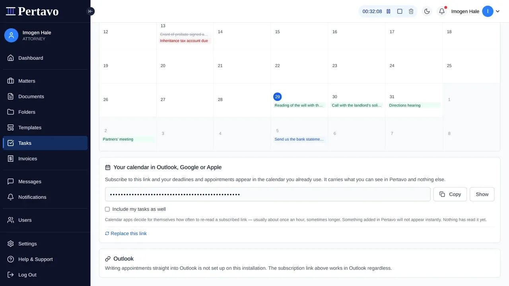Open the Reading of the will event
This screenshot has width=509, height=286.
(x=299, y=105)
